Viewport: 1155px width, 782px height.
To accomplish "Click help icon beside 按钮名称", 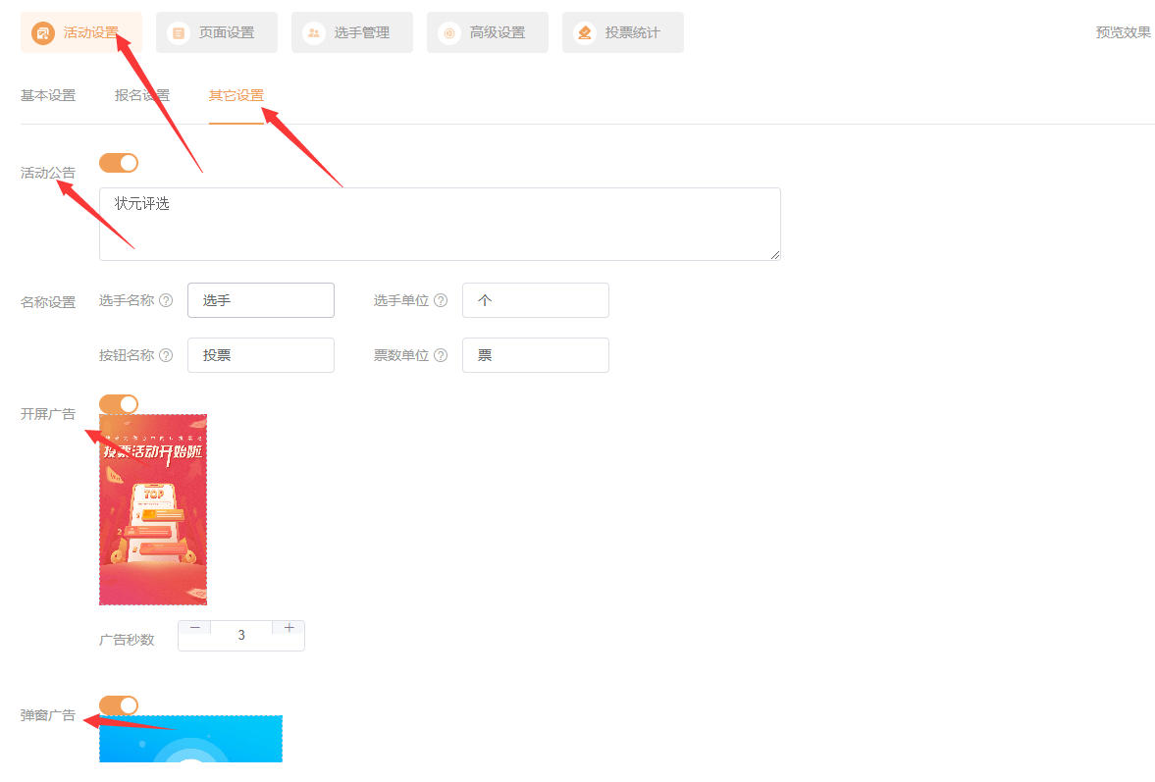I will coord(167,355).
